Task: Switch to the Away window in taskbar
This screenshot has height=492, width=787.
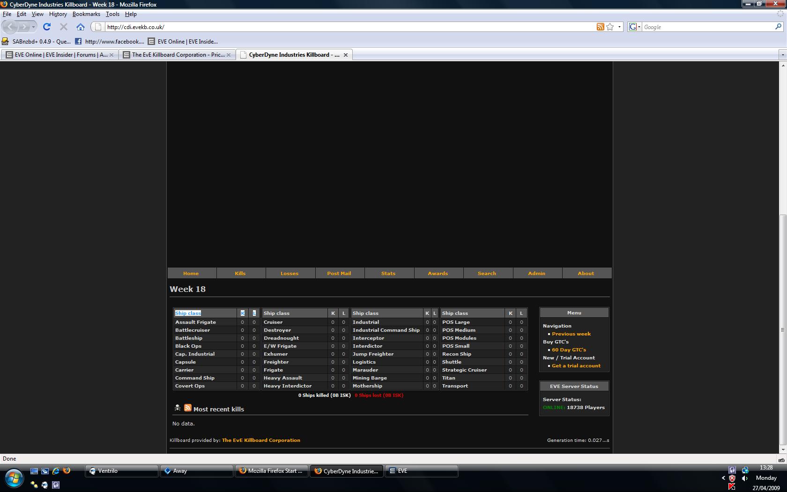Action: 197,471
